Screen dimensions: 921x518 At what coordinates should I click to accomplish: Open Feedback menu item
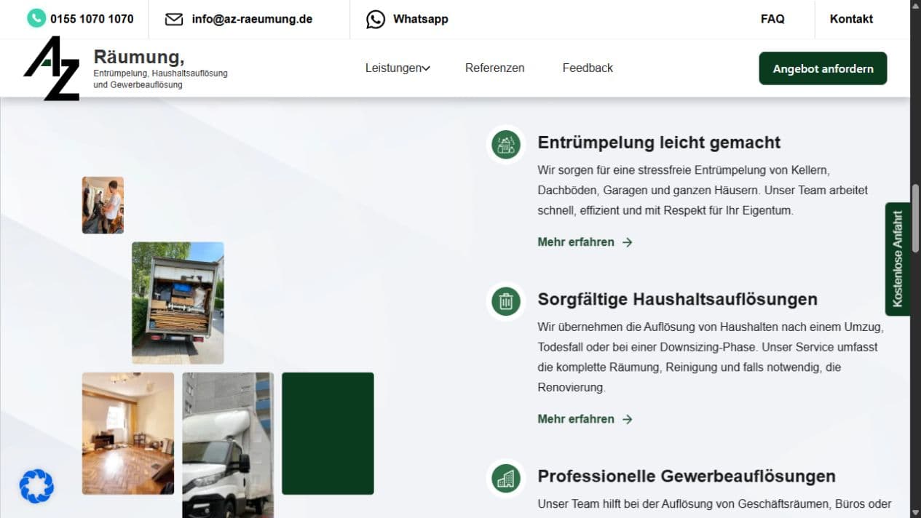[588, 68]
